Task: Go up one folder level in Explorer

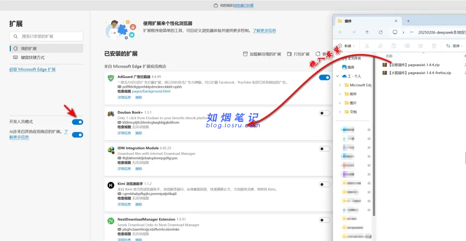Action: (x=367, y=32)
